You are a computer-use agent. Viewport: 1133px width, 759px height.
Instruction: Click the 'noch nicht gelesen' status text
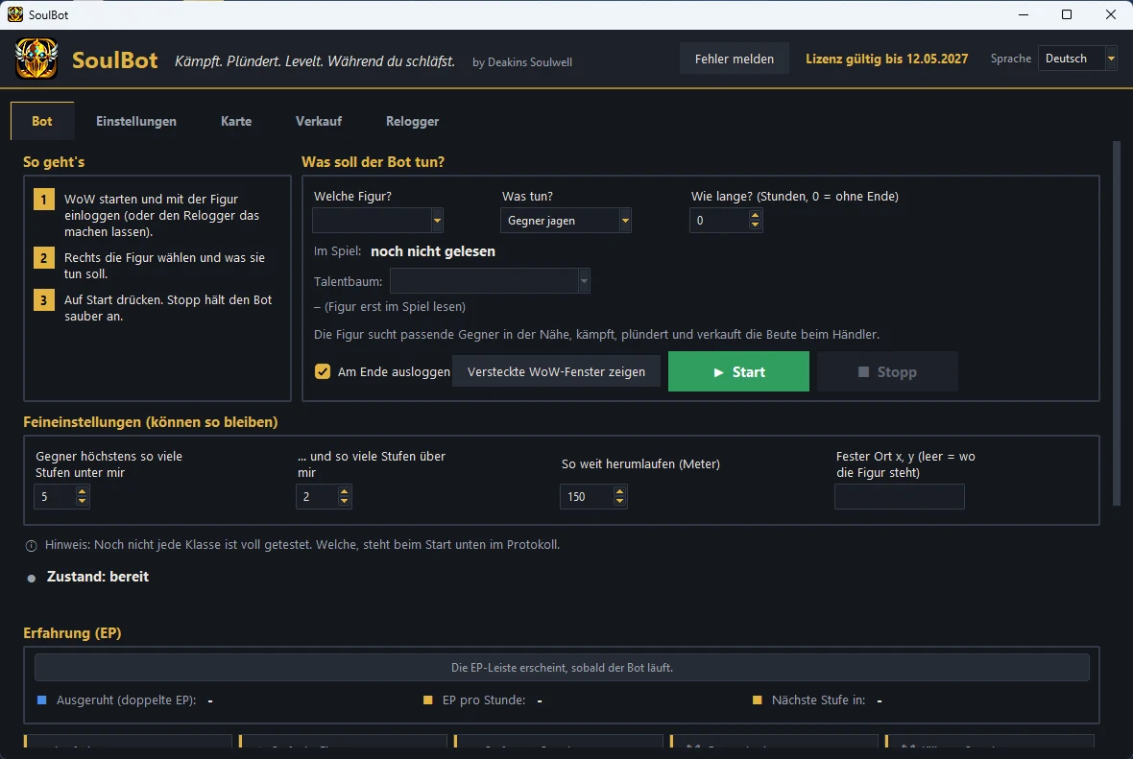coord(433,251)
